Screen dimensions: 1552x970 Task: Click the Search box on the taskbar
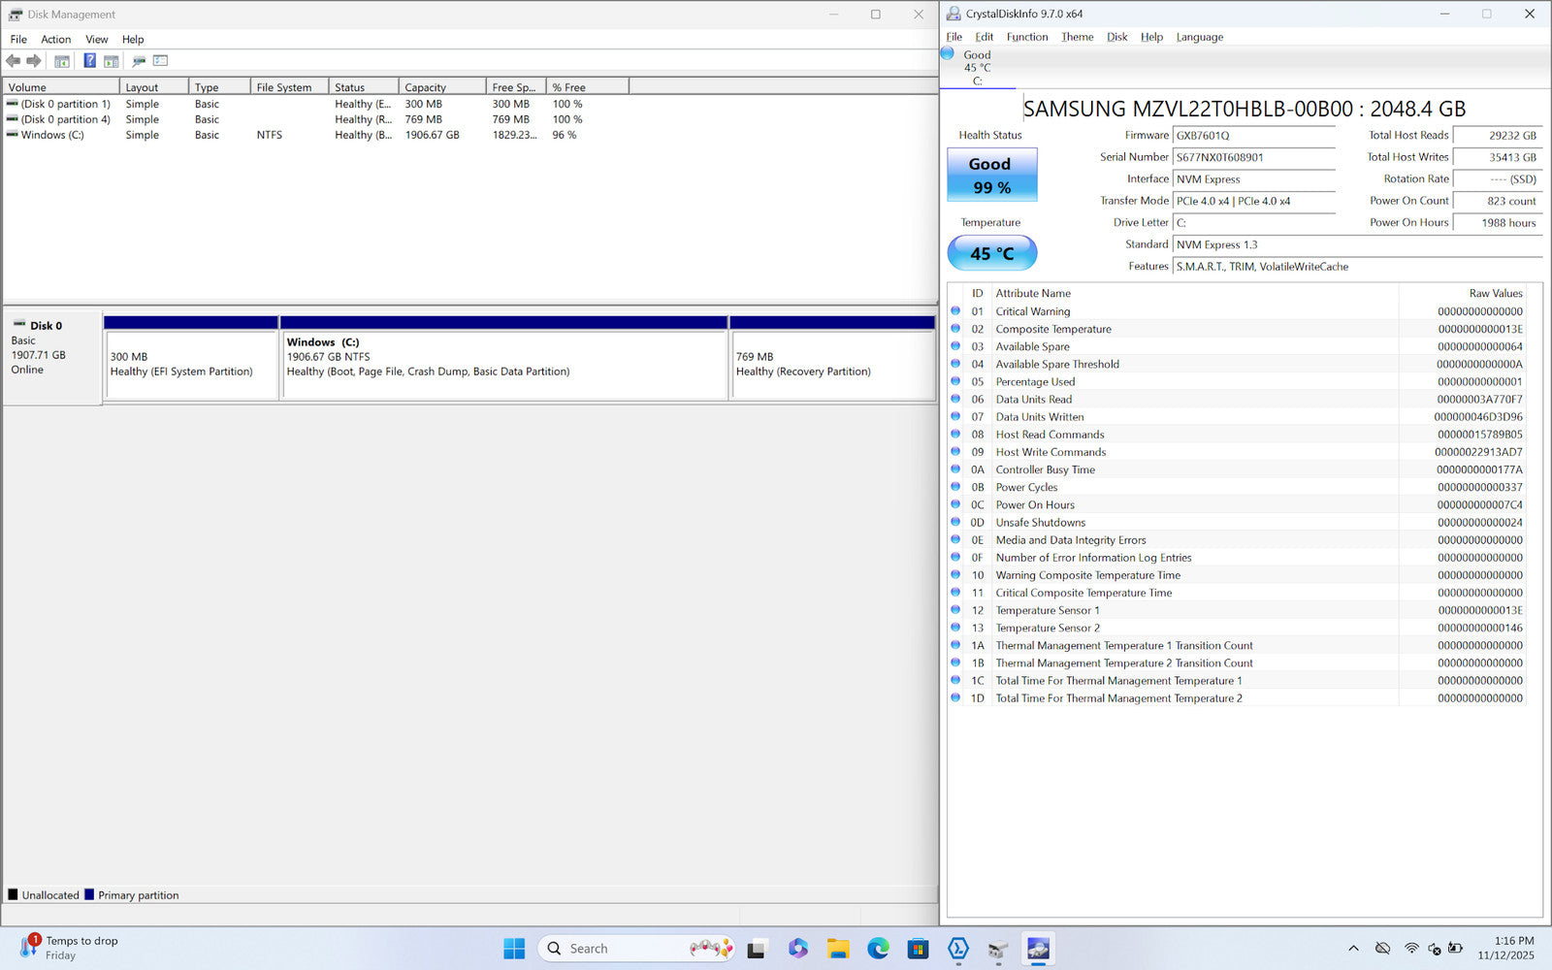click(621, 949)
